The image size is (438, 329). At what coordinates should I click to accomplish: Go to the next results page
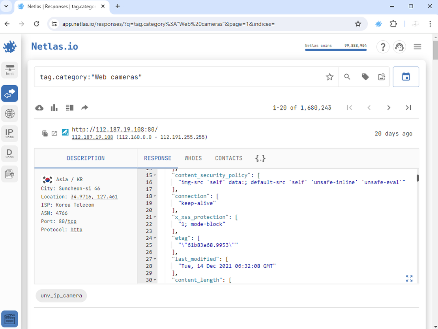389,108
